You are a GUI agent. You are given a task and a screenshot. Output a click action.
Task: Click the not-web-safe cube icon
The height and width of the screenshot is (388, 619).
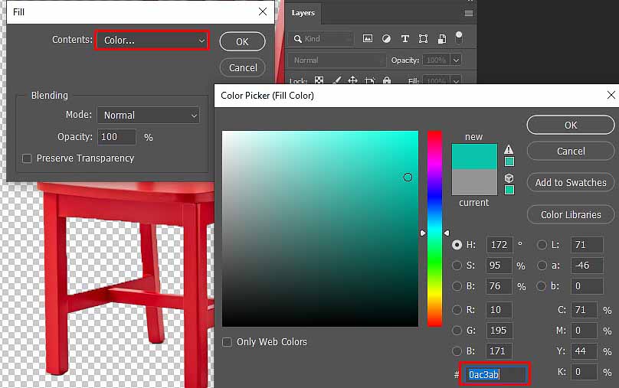(x=509, y=178)
